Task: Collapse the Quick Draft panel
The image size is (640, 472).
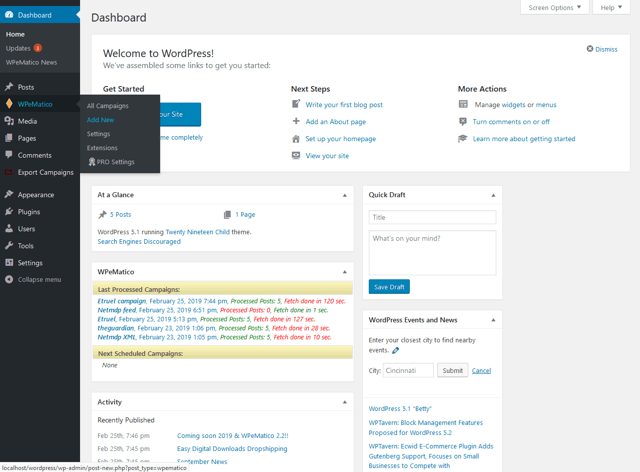Action: click(493, 195)
